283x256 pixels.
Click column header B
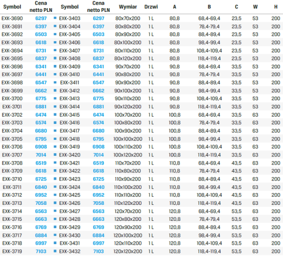(x=209, y=7)
